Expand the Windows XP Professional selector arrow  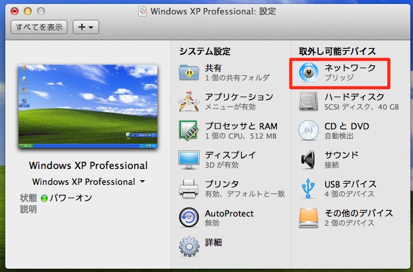click(143, 182)
